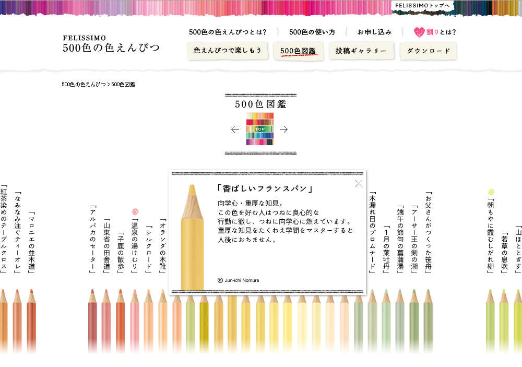Close the 香ばしいフランスパン popup
The width and height of the screenshot is (522, 367).
tap(359, 184)
